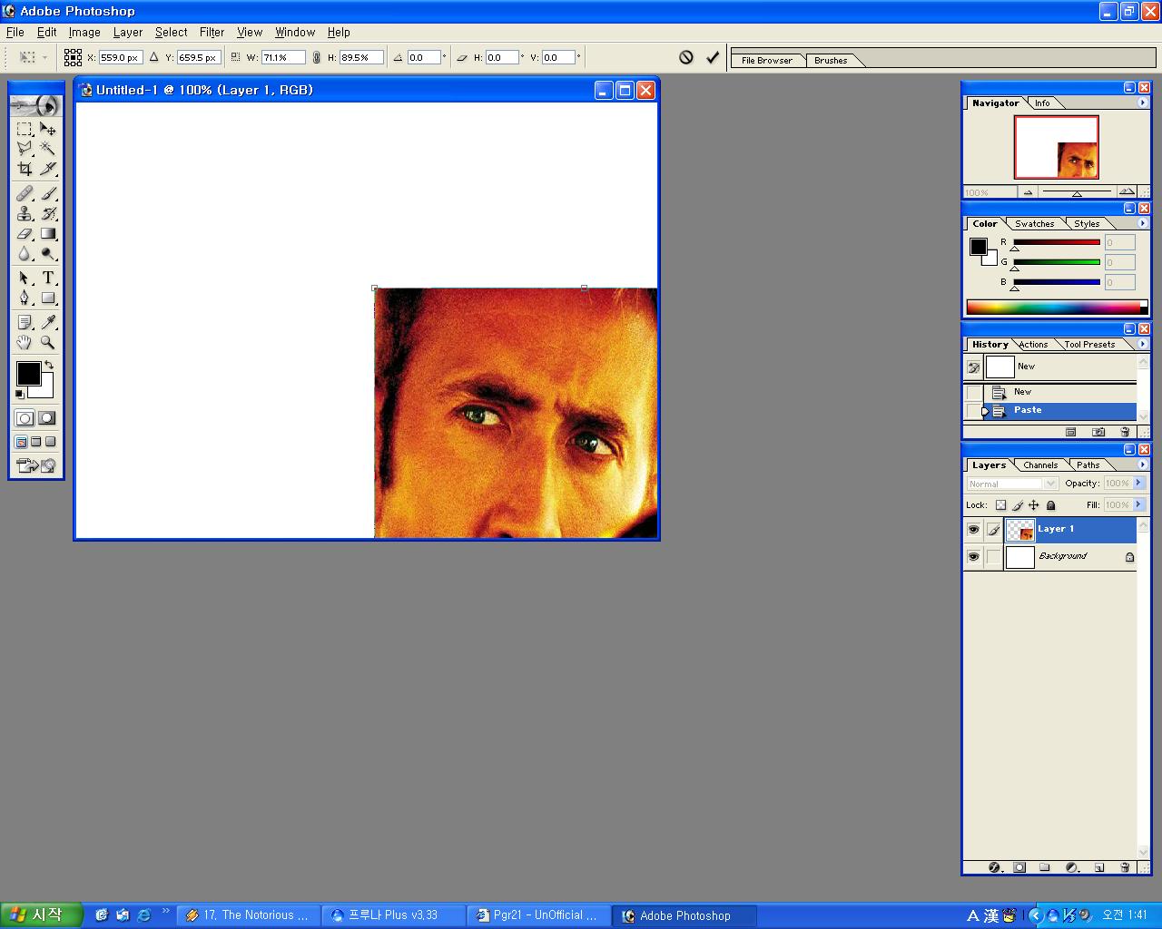Select the Hand tool
Viewport: 1162px width, 929px height.
click(25, 342)
